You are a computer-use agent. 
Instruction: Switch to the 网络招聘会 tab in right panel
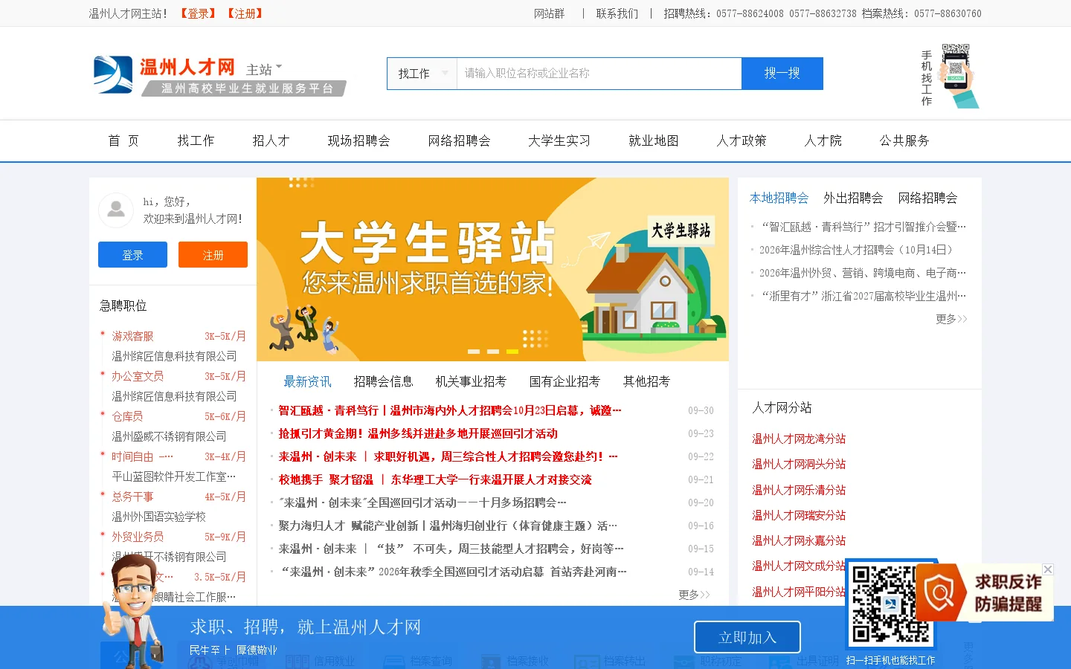tap(927, 198)
